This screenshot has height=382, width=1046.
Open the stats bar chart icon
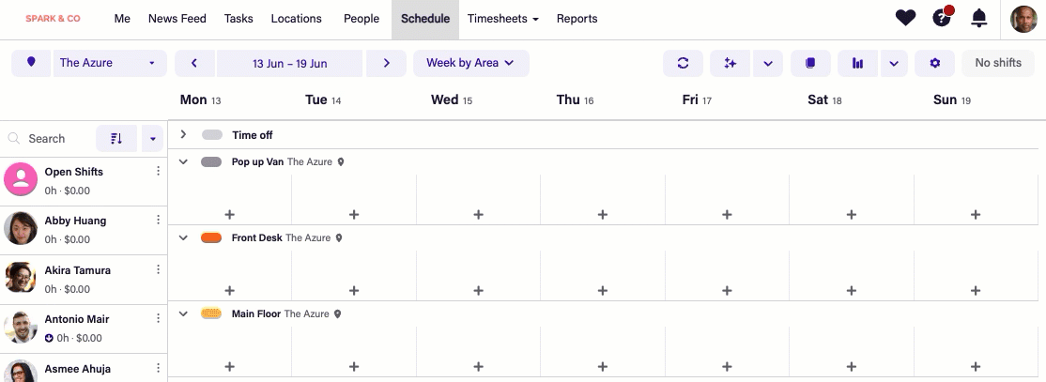(857, 63)
